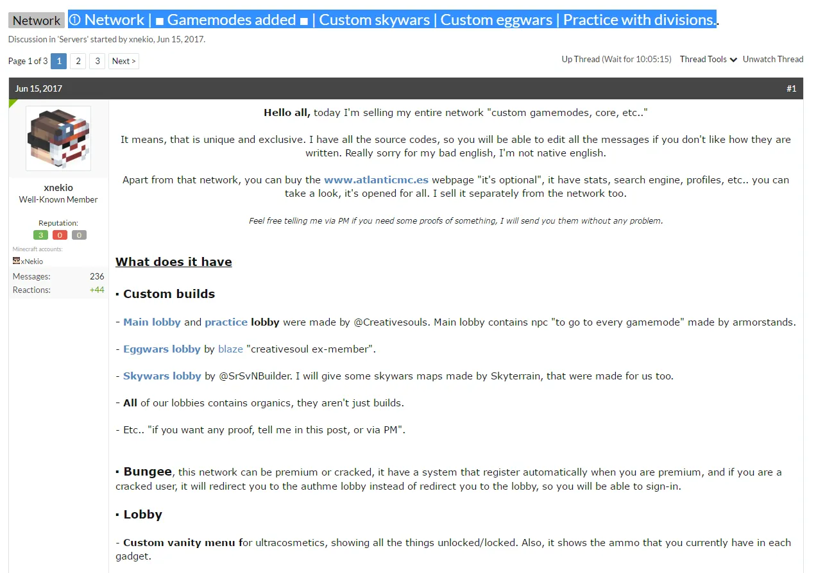Click the negative reputation count 0
This screenshot has height=573, width=816.
[x=60, y=235]
